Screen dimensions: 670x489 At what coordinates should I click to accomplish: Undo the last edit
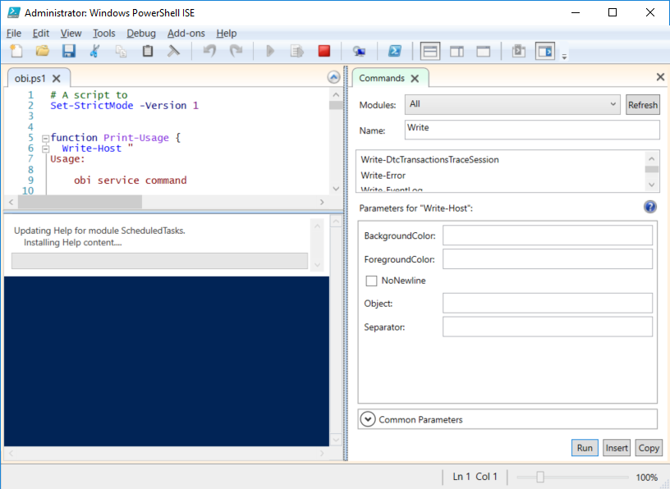tap(209, 50)
